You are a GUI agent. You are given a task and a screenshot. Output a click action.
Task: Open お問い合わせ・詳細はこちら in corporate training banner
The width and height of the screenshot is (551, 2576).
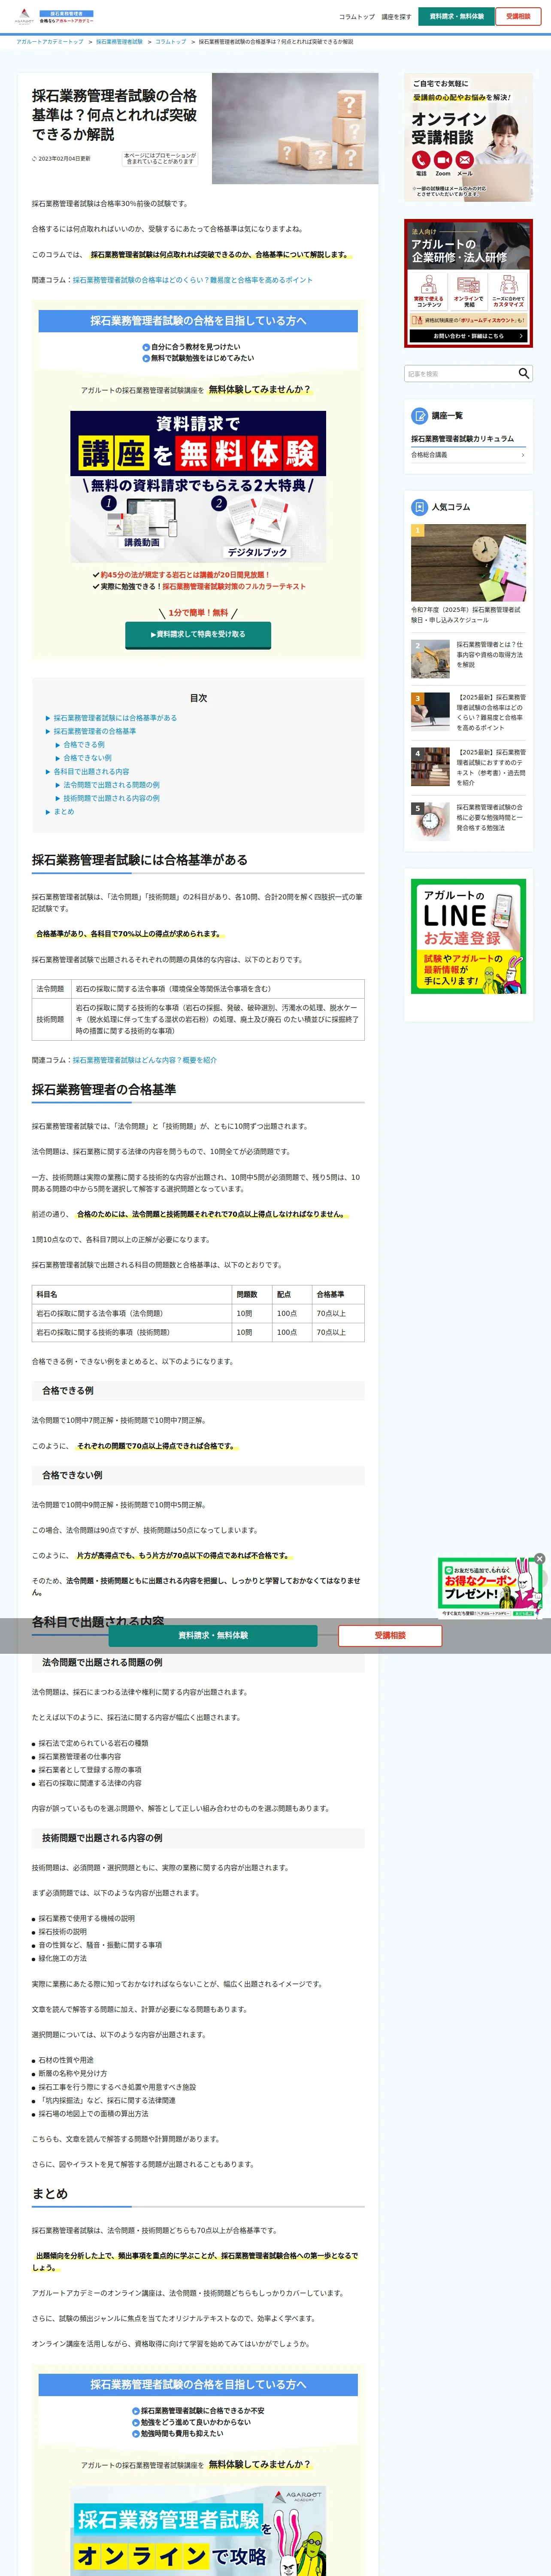point(468,336)
